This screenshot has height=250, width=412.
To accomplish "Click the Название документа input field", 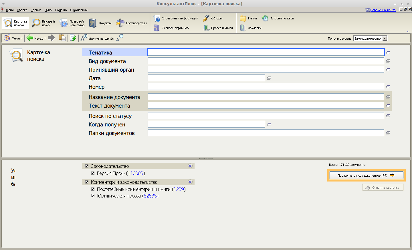I will (266, 97).
